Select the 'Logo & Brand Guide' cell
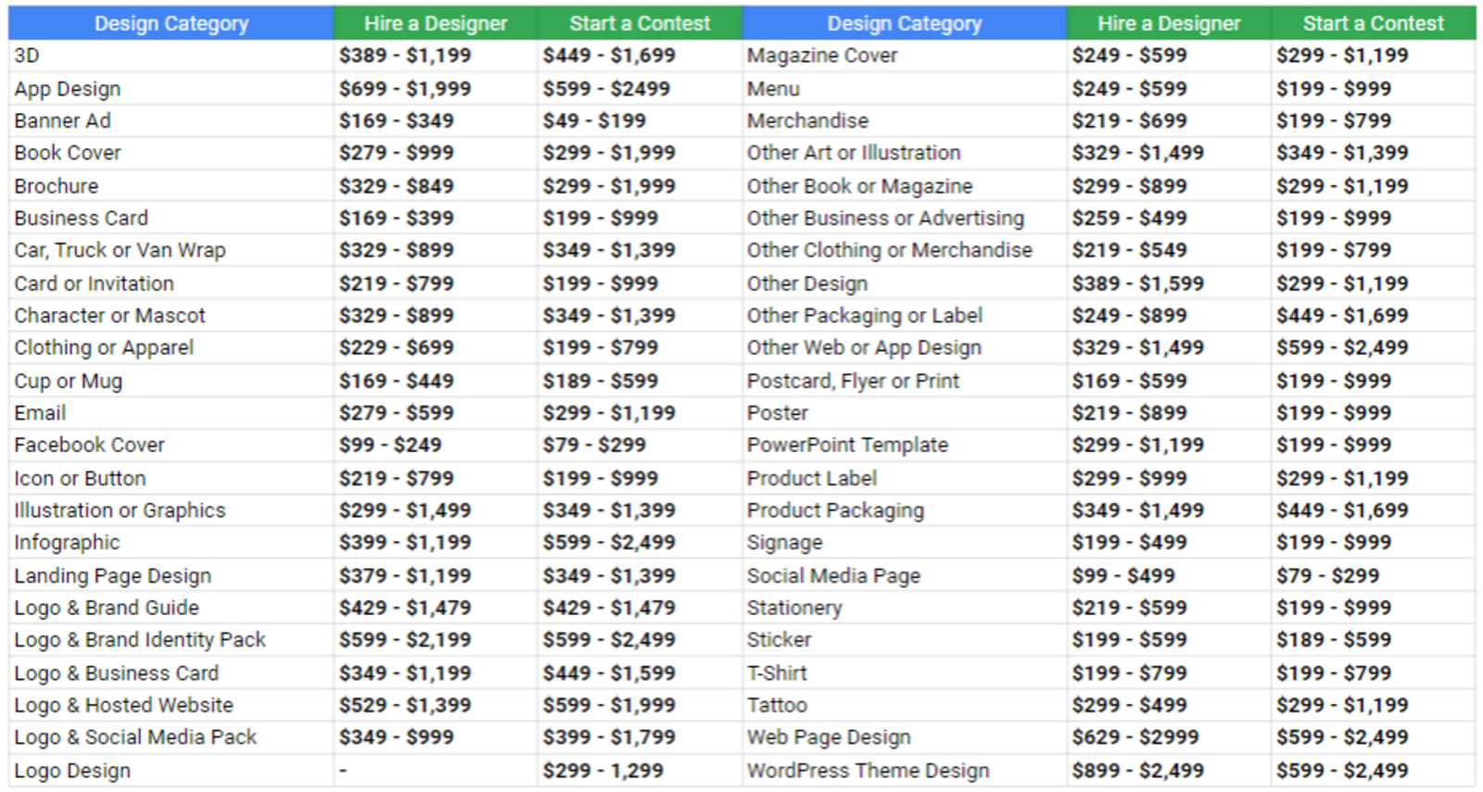Viewport: 1483px width, 792px height. coord(171,608)
